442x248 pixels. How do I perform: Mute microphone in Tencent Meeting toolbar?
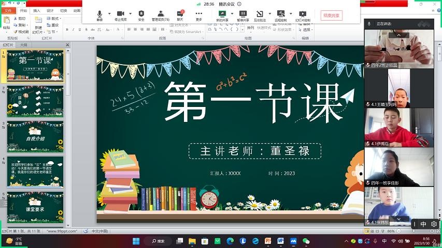(x=99, y=14)
